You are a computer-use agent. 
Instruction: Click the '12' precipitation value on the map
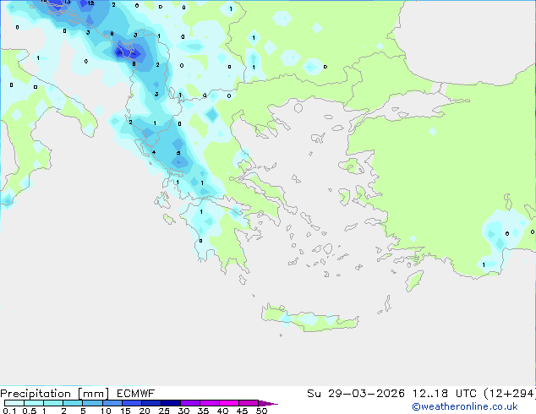90,3
